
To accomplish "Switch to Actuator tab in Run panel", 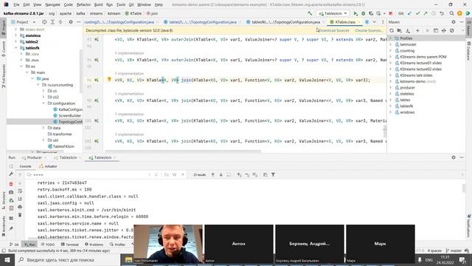I will tap(48, 166).
